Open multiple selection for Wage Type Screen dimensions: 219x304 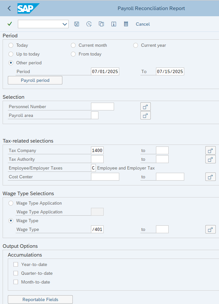(x=210, y=229)
